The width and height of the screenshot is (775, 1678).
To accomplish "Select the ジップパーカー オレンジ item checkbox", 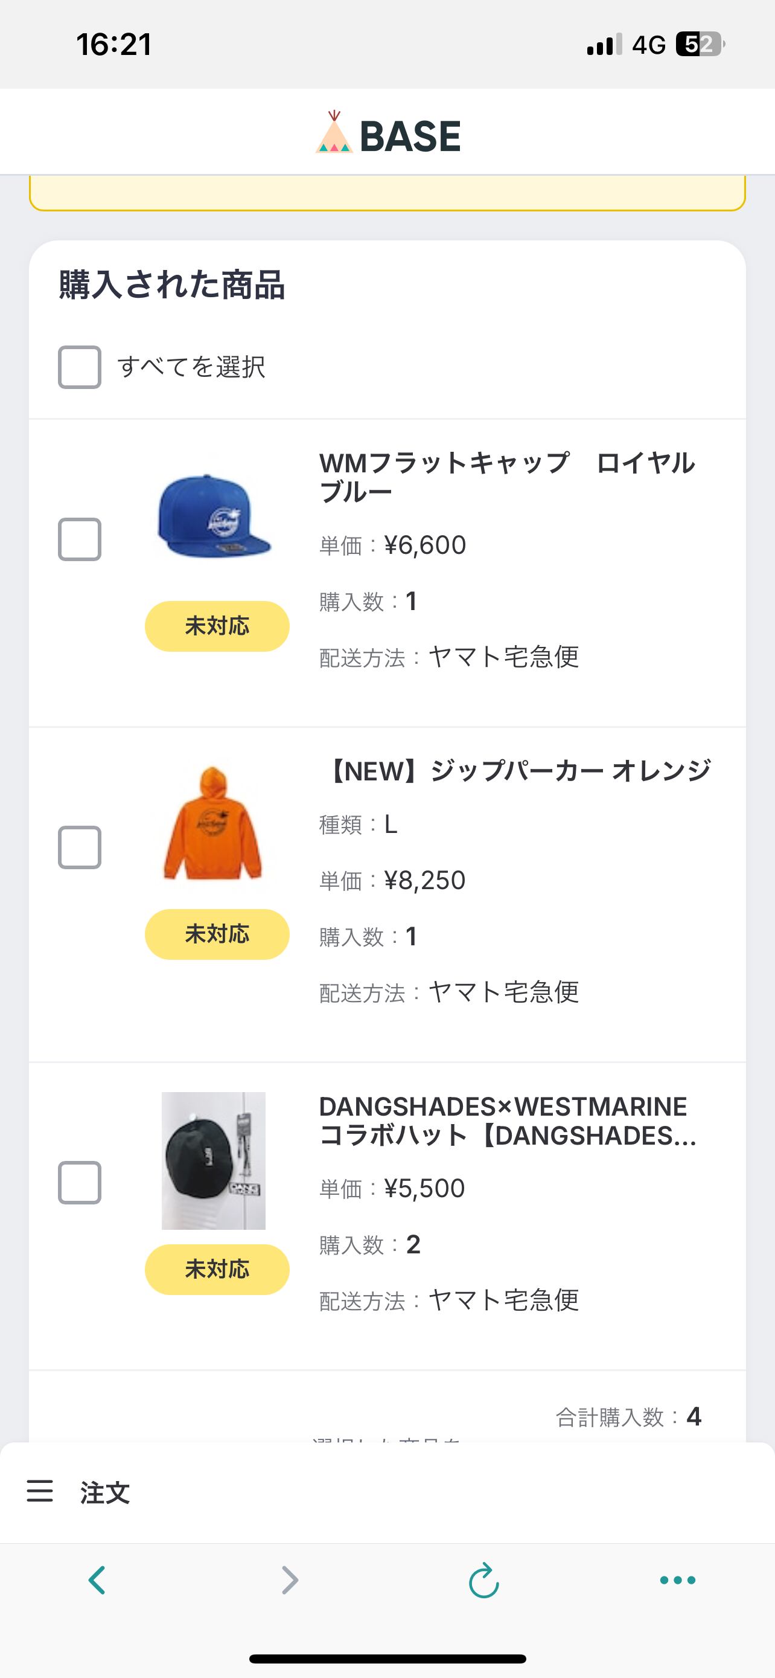I will pyautogui.click(x=80, y=847).
